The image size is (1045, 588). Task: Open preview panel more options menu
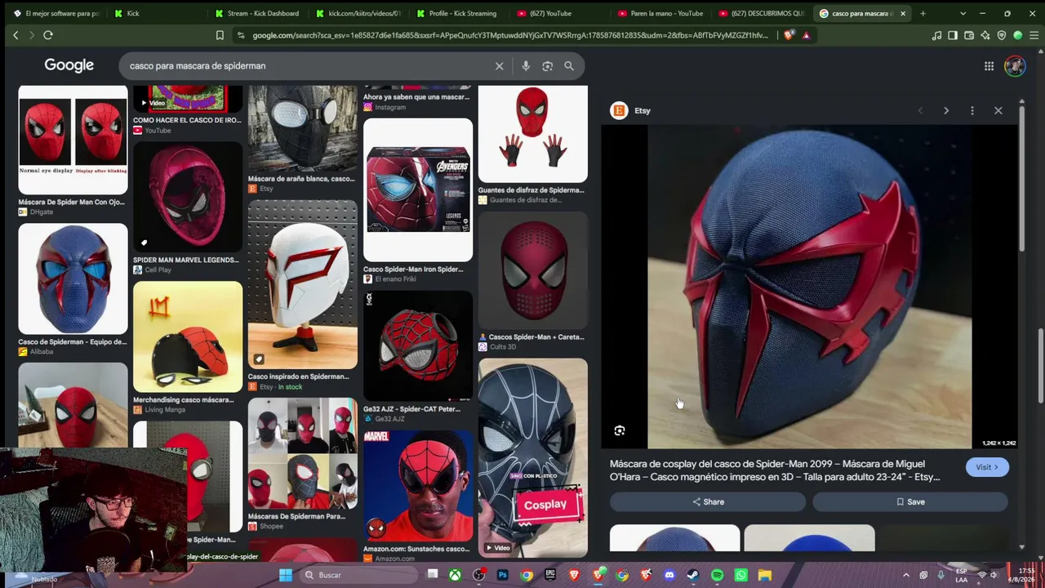(972, 110)
